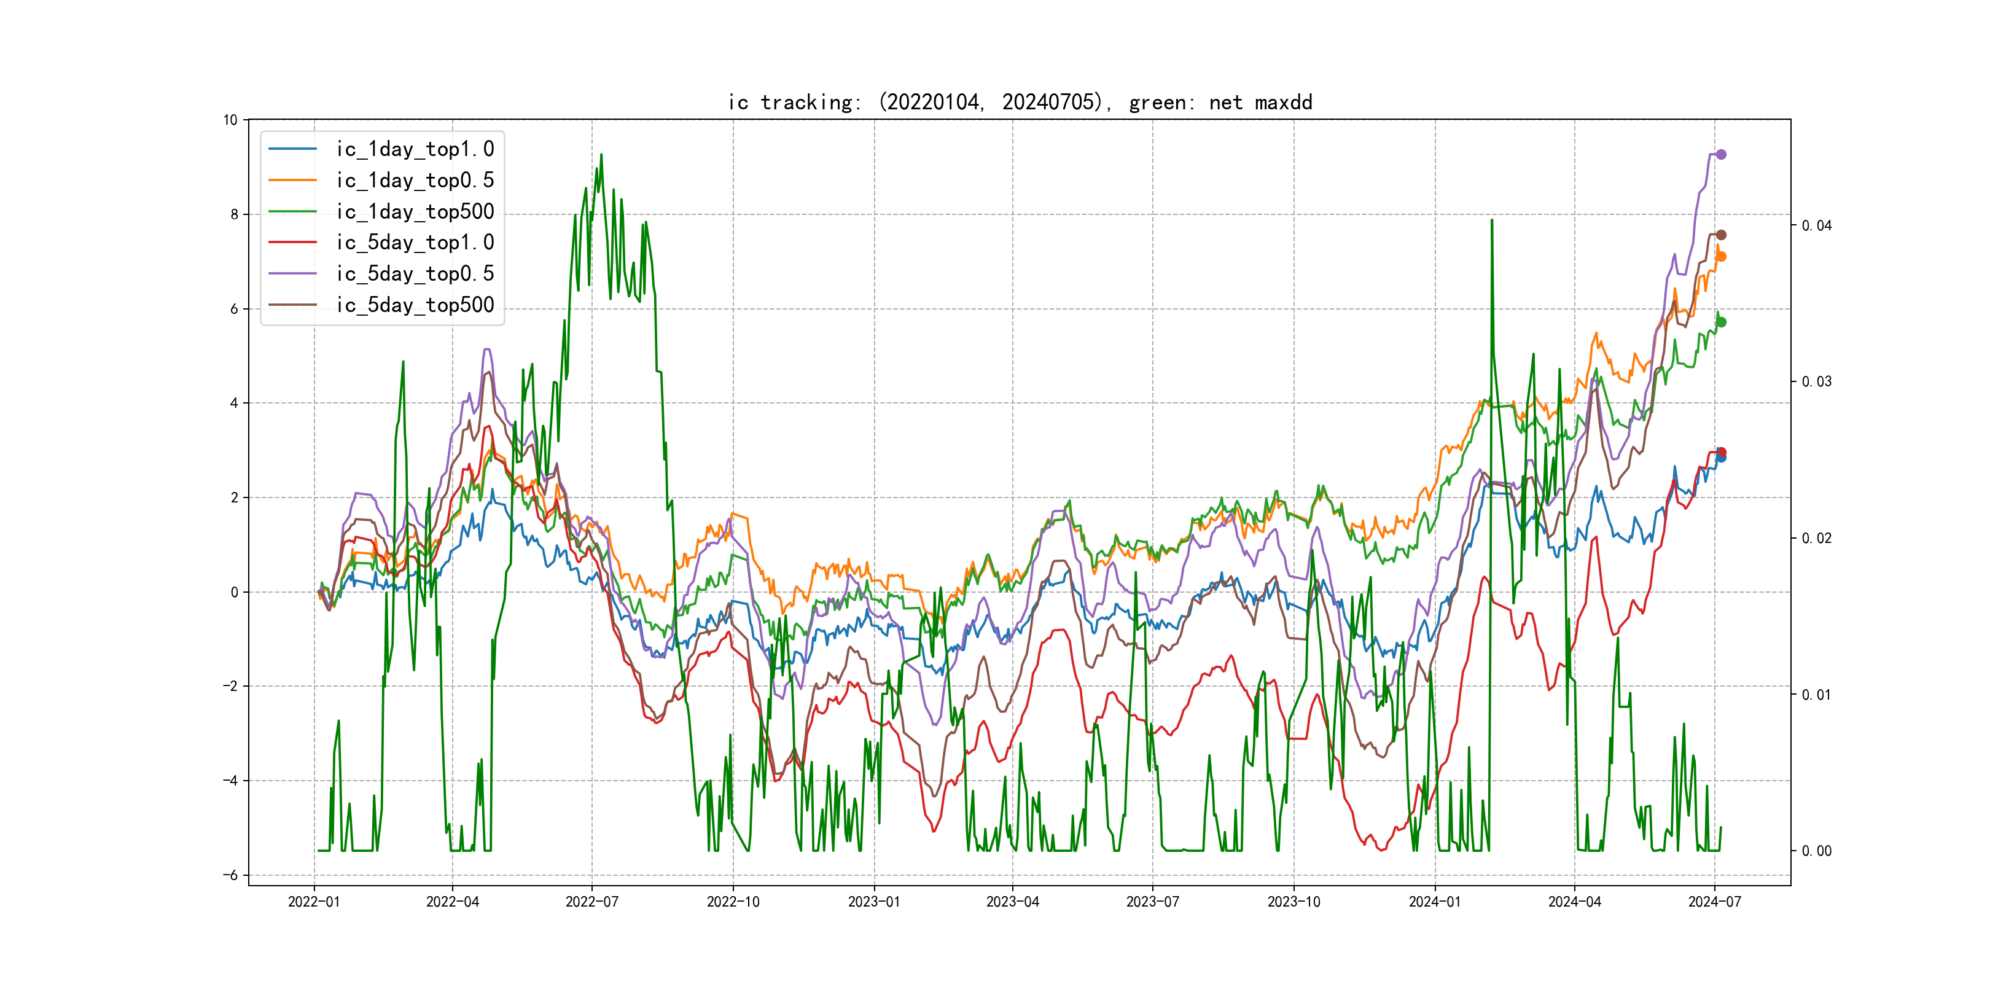Click the brown endpoint marker dot

[1721, 235]
